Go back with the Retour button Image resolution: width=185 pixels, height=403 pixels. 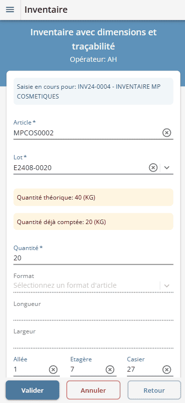click(x=154, y=390)
